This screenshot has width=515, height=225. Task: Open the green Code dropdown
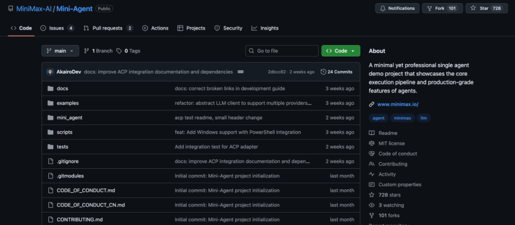coord(341,51)
